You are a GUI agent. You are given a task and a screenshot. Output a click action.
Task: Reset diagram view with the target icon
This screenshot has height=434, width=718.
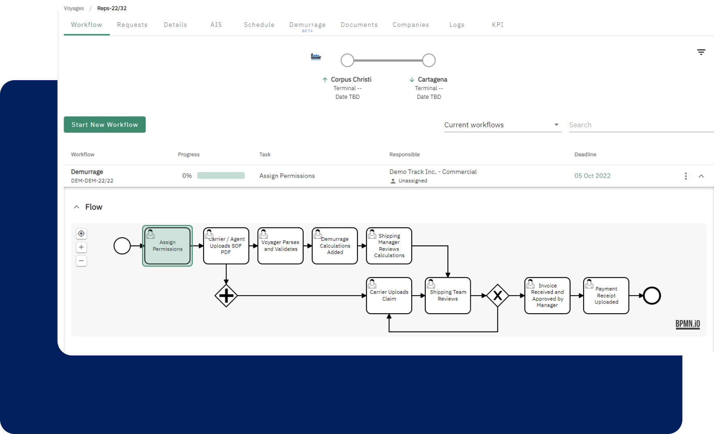81,234
